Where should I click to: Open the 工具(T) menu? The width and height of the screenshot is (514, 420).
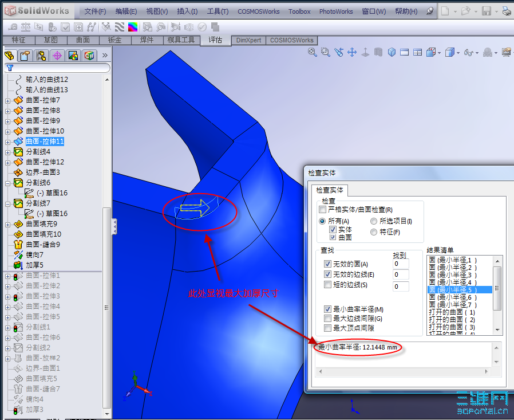(218, 11)
